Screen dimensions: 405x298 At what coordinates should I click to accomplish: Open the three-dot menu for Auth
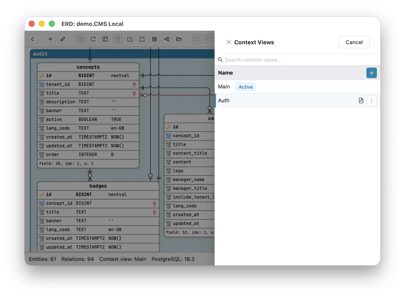pyautogui.click(x=371, y=101)
